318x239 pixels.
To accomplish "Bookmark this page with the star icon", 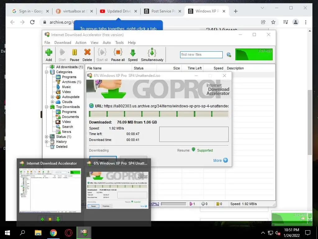I will coord(273,22).
